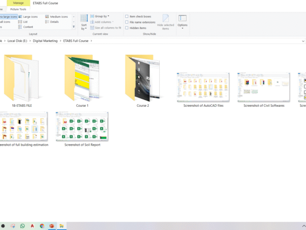Select the Content layout
Viewport: 306px width, 230px height.
tap(26, 27)
